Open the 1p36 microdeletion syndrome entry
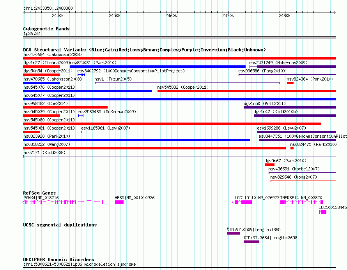Viewport: 347px width, 270px height. 80,264
